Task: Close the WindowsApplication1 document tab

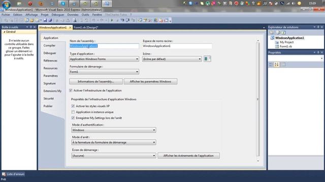Action: 70,27
